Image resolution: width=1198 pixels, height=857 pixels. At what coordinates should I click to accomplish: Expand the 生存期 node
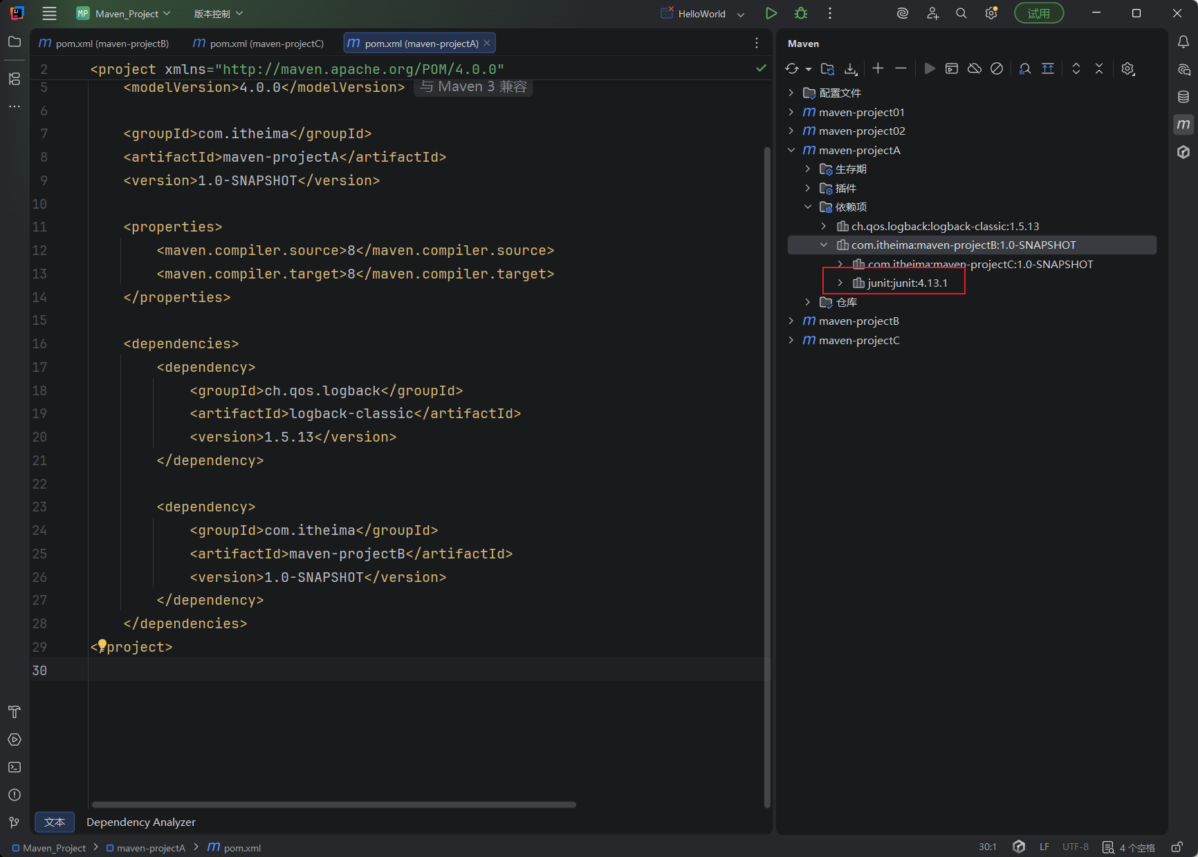(807, 169)
